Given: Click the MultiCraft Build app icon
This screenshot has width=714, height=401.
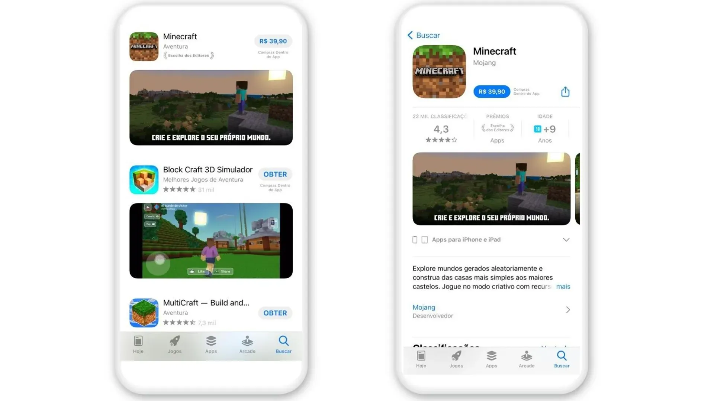Looking at the screenshot, I should [x=144, y=312].
